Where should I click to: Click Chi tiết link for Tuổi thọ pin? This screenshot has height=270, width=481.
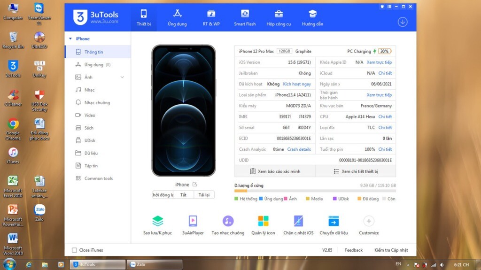(x=385, y=149)
